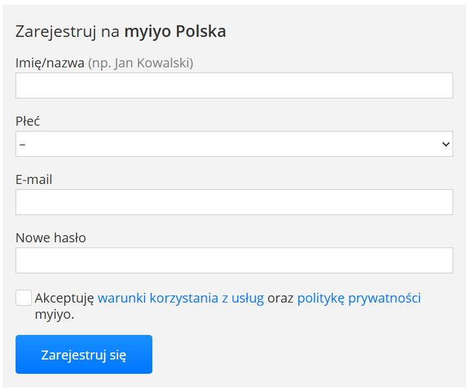Click the Nowe hasło label
470x390 pixels.
point(51,238)
